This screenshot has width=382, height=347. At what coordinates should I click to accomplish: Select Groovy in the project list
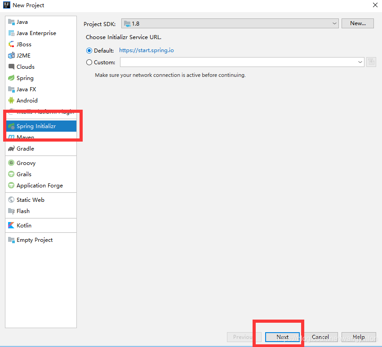point(41,163)
